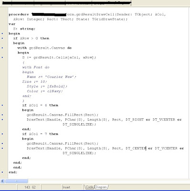Click '[fsBold]' in the commented Style line
Screen dimensions: 190x191
[56, 86]
